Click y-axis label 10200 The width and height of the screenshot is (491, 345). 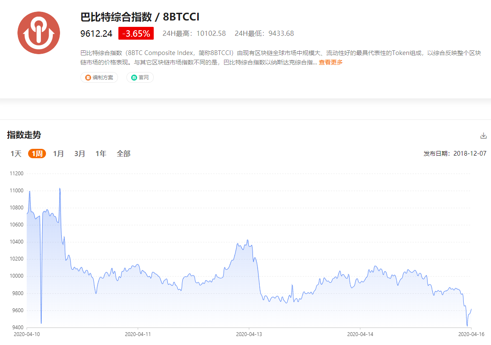click(17, 259)
